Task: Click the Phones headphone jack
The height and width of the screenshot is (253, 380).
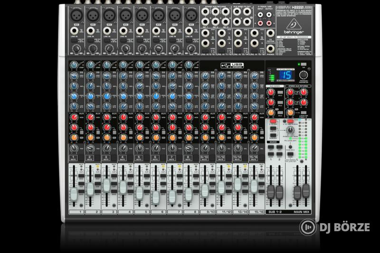Action: (270, 49)
